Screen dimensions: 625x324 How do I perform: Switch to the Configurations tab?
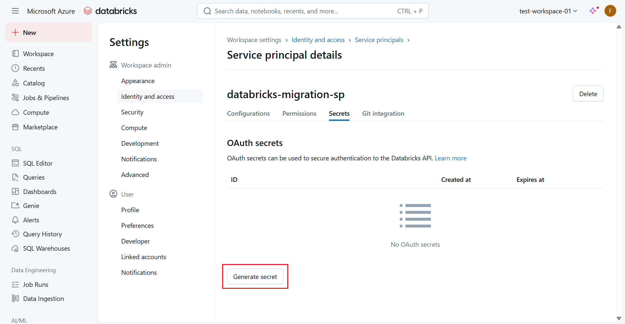(249, 113)
